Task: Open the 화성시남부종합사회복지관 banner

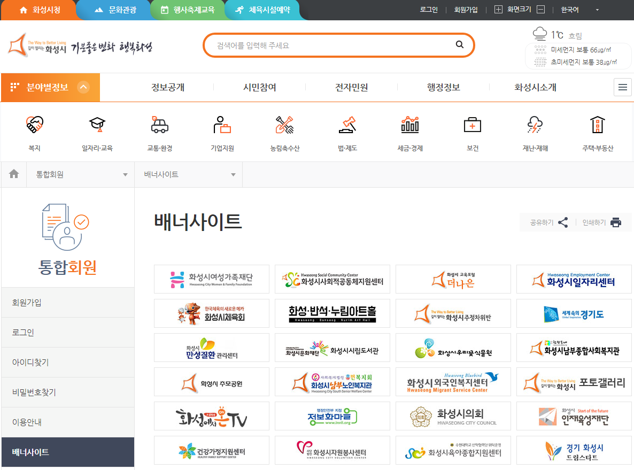Action: [574, 348]
